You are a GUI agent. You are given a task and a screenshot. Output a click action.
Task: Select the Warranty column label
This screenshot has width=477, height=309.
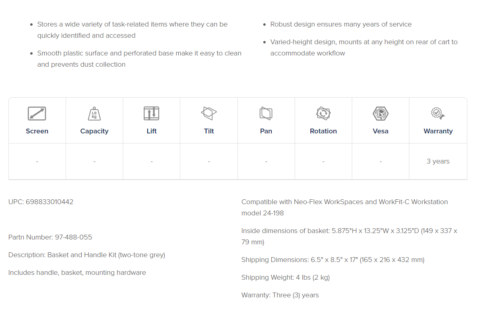coord(438,131)
